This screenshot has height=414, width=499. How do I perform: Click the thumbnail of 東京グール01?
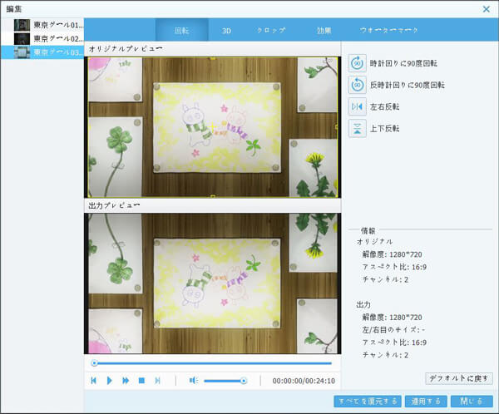click(x=22, y=25)
